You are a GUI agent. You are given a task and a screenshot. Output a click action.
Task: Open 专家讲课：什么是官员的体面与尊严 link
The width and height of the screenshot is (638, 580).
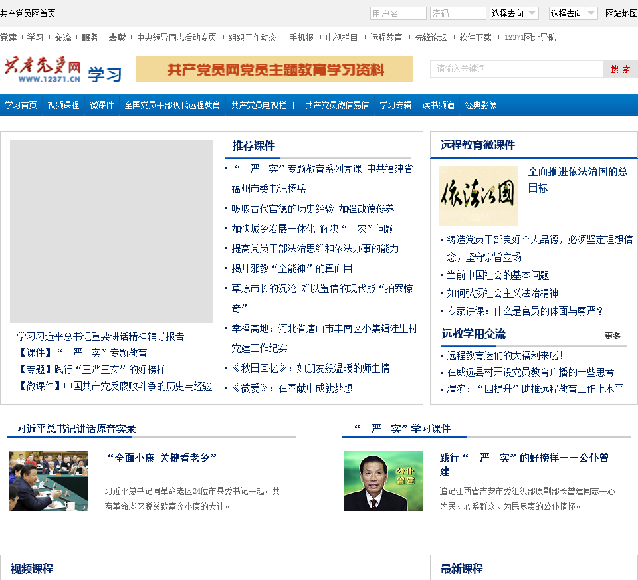click(525, 311)
